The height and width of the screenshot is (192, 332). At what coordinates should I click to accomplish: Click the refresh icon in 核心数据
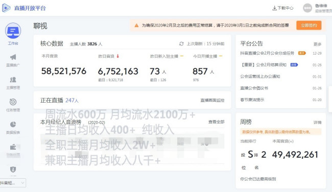point(181,44)
